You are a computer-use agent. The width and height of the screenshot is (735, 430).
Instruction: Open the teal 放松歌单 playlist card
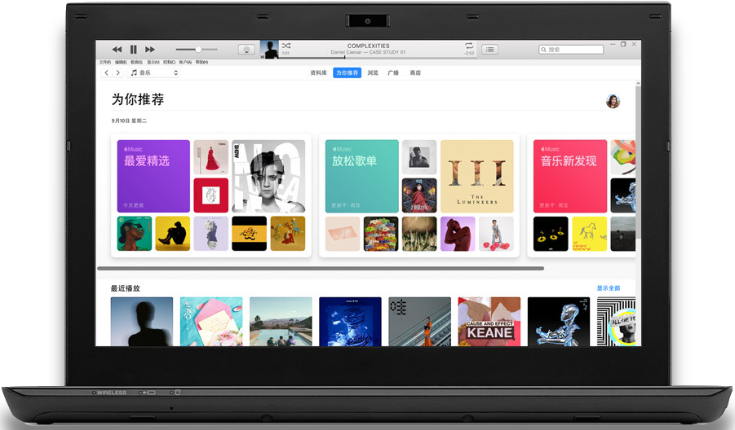pos(362,177)
